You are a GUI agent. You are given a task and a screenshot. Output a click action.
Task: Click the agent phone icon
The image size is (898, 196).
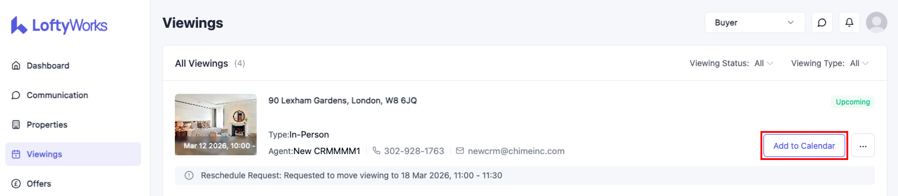coord(376,151)
